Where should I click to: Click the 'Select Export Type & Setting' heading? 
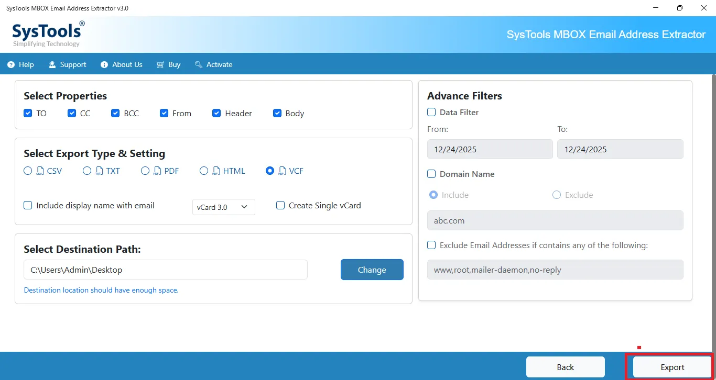[x=94, y=153]
